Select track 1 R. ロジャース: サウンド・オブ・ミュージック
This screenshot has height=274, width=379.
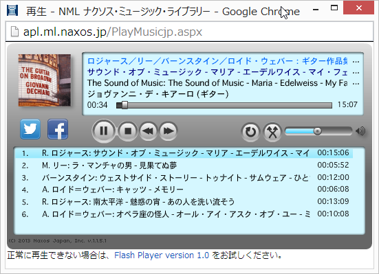(x=184, y=153)
